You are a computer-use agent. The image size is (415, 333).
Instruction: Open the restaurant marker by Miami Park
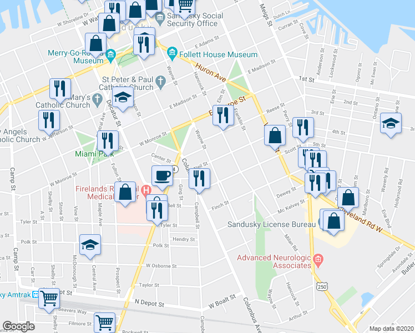(x=108, y=141)
